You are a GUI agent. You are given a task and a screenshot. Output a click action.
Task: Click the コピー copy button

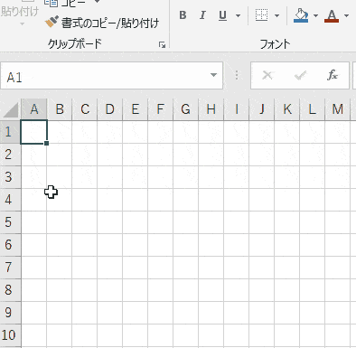66,3
